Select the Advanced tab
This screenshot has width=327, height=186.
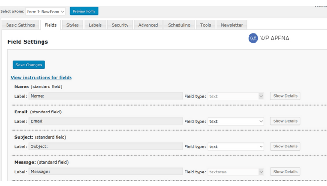click(x=148, y=25)
